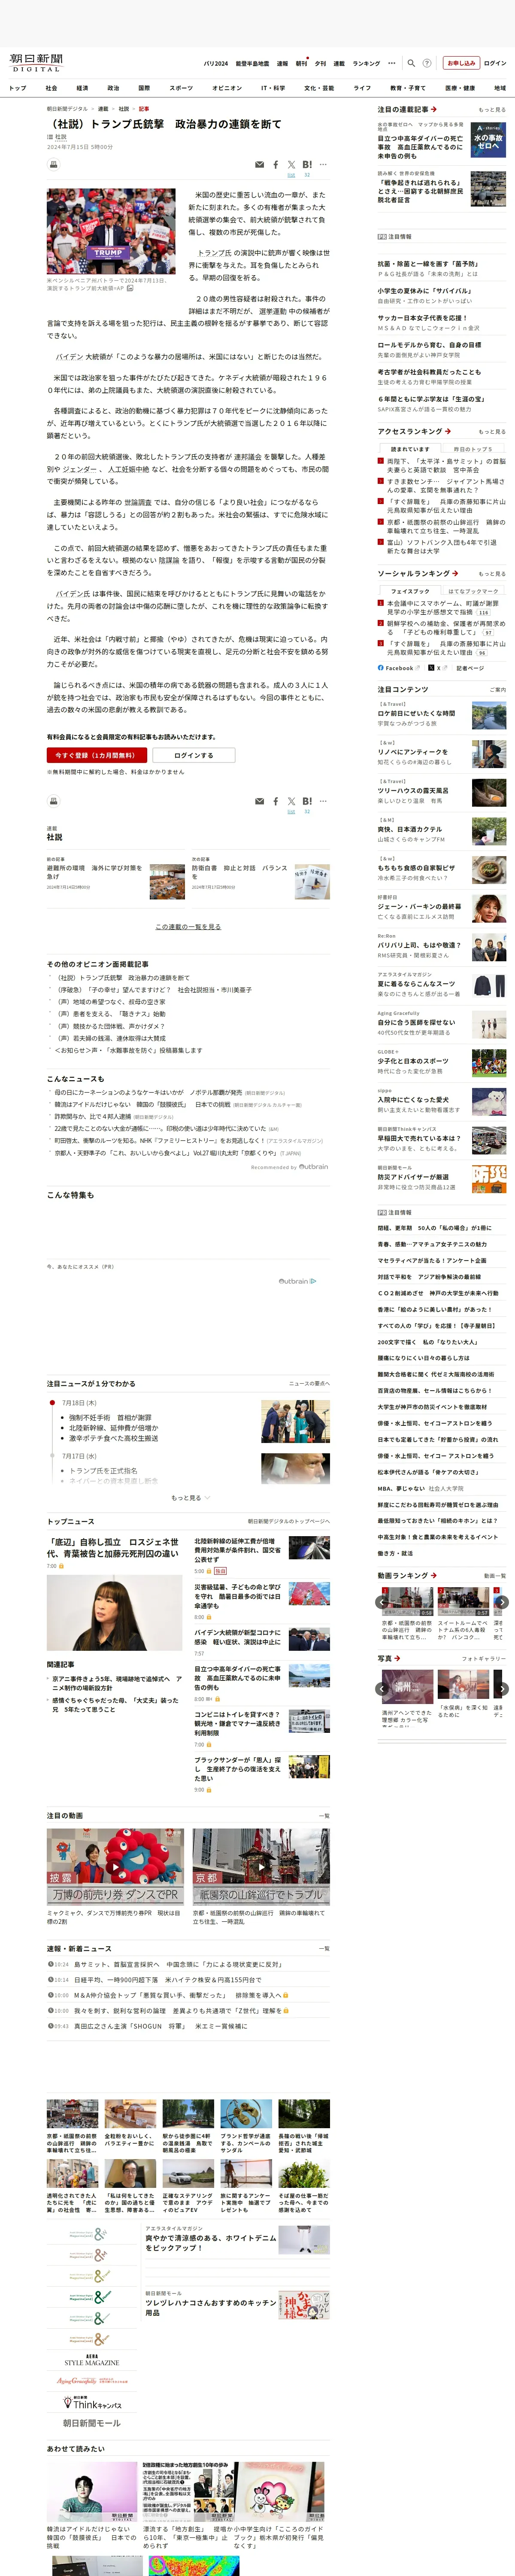Viewport: 515px width, 2576px height.
Task: Click Hatena B! icon below article
Action: (307, 801)
